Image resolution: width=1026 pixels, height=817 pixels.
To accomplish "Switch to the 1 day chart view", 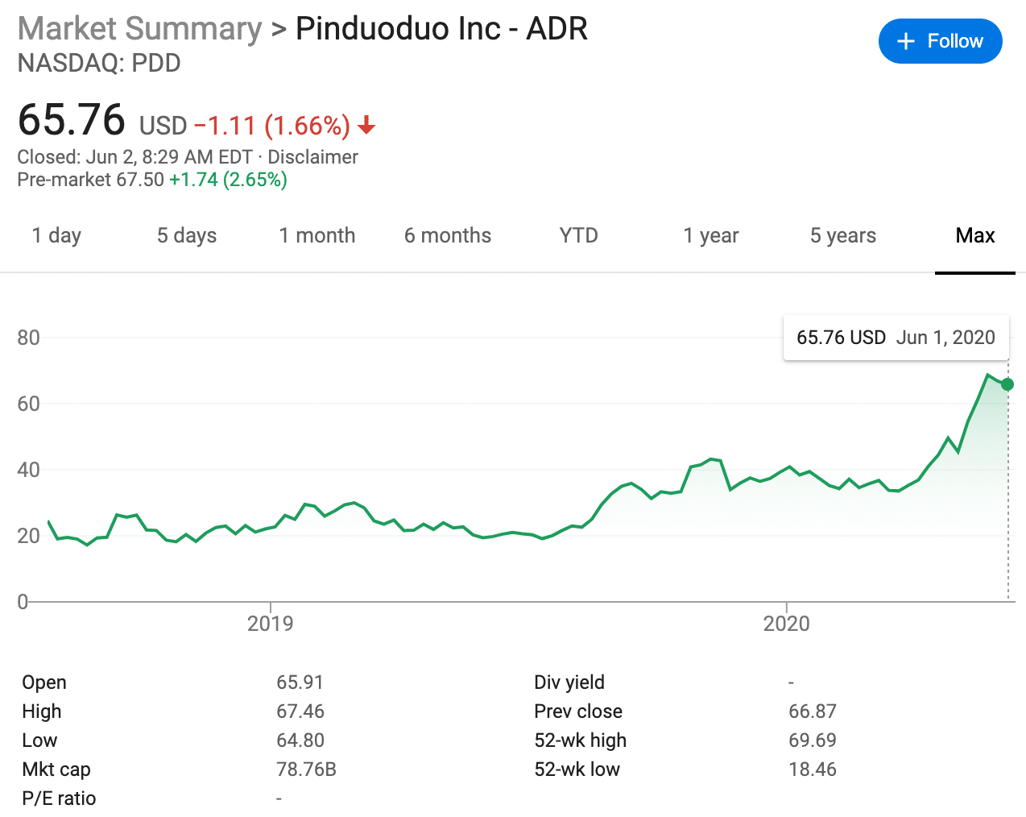I will [x=56, y=235].
